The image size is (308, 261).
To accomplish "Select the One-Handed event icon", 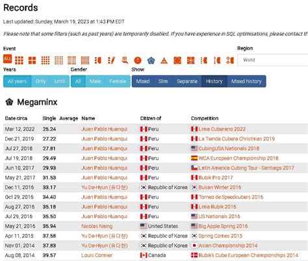I will (x=125, y=60).
